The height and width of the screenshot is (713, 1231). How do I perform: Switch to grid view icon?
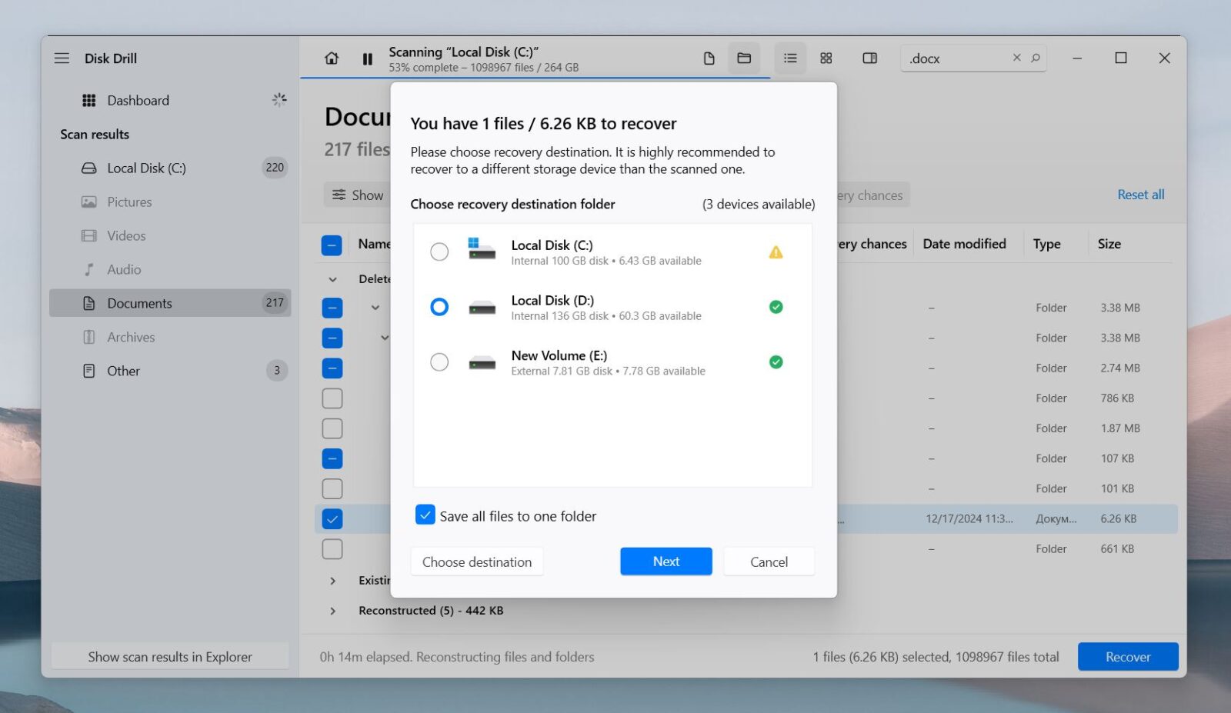(826, 58)
